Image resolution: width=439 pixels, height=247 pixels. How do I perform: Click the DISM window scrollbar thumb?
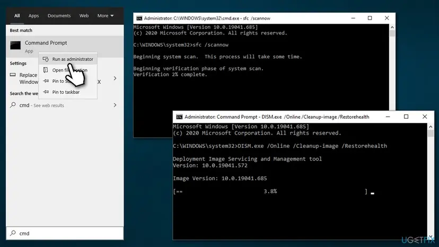coord(431,133)
